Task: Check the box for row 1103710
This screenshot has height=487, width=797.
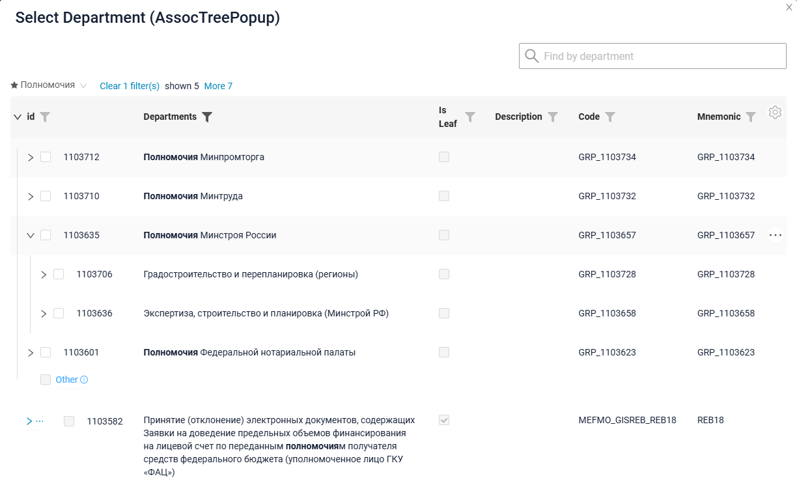Action: (46, 196)
